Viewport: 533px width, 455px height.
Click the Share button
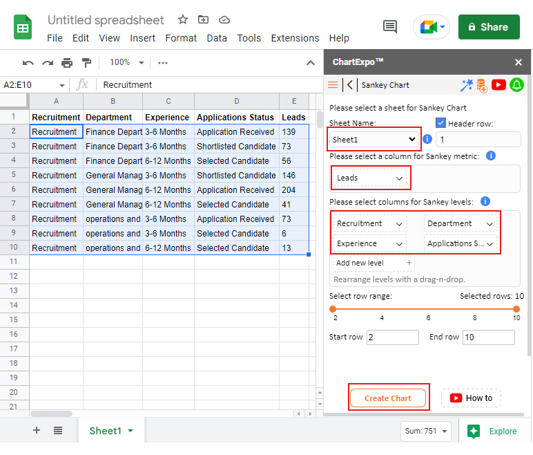coord(489,27)
